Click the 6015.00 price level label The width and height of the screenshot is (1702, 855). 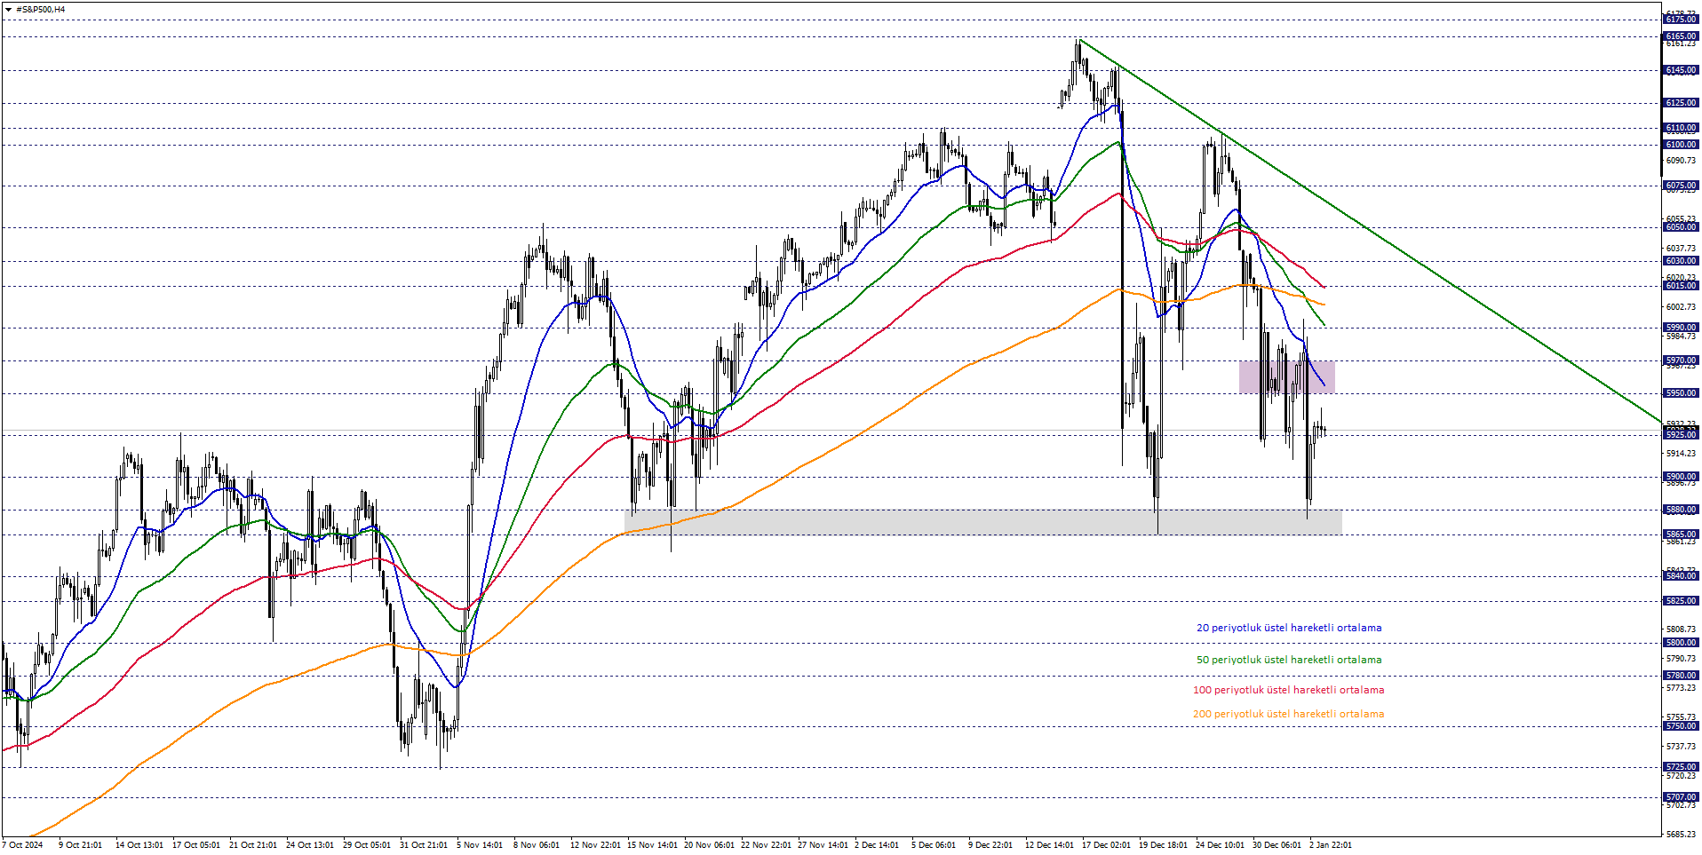click(x=1681, y=286)
